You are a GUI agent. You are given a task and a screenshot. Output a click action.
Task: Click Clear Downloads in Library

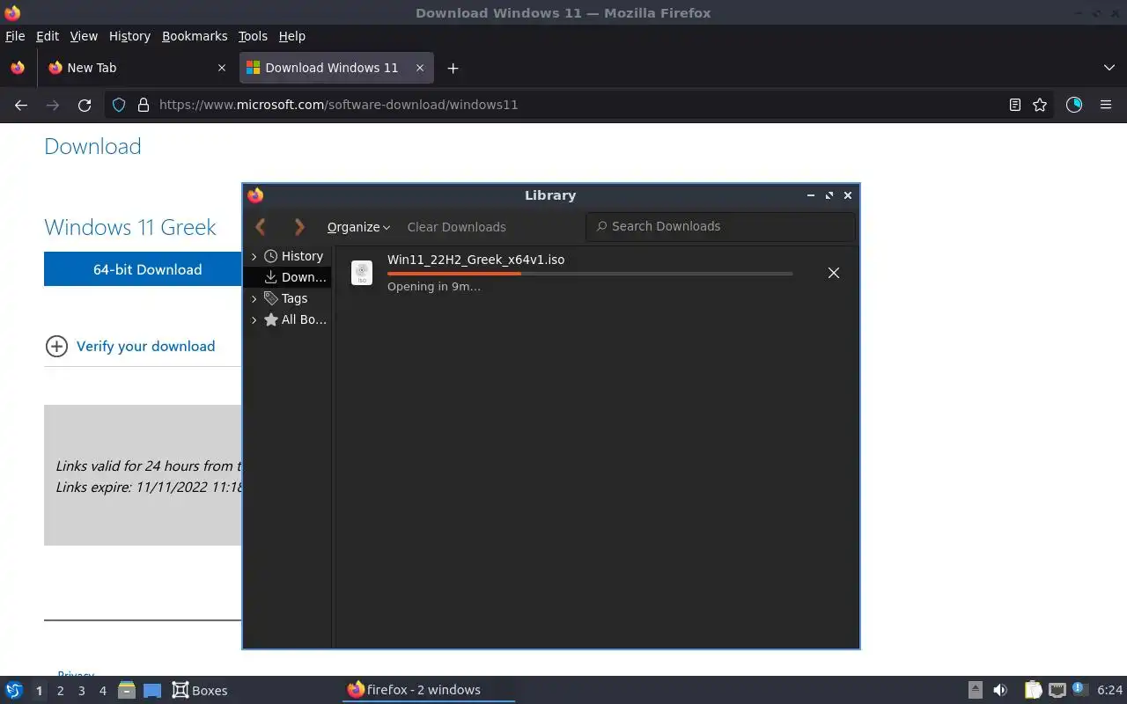pyautogui.click(x=456, y=227)
